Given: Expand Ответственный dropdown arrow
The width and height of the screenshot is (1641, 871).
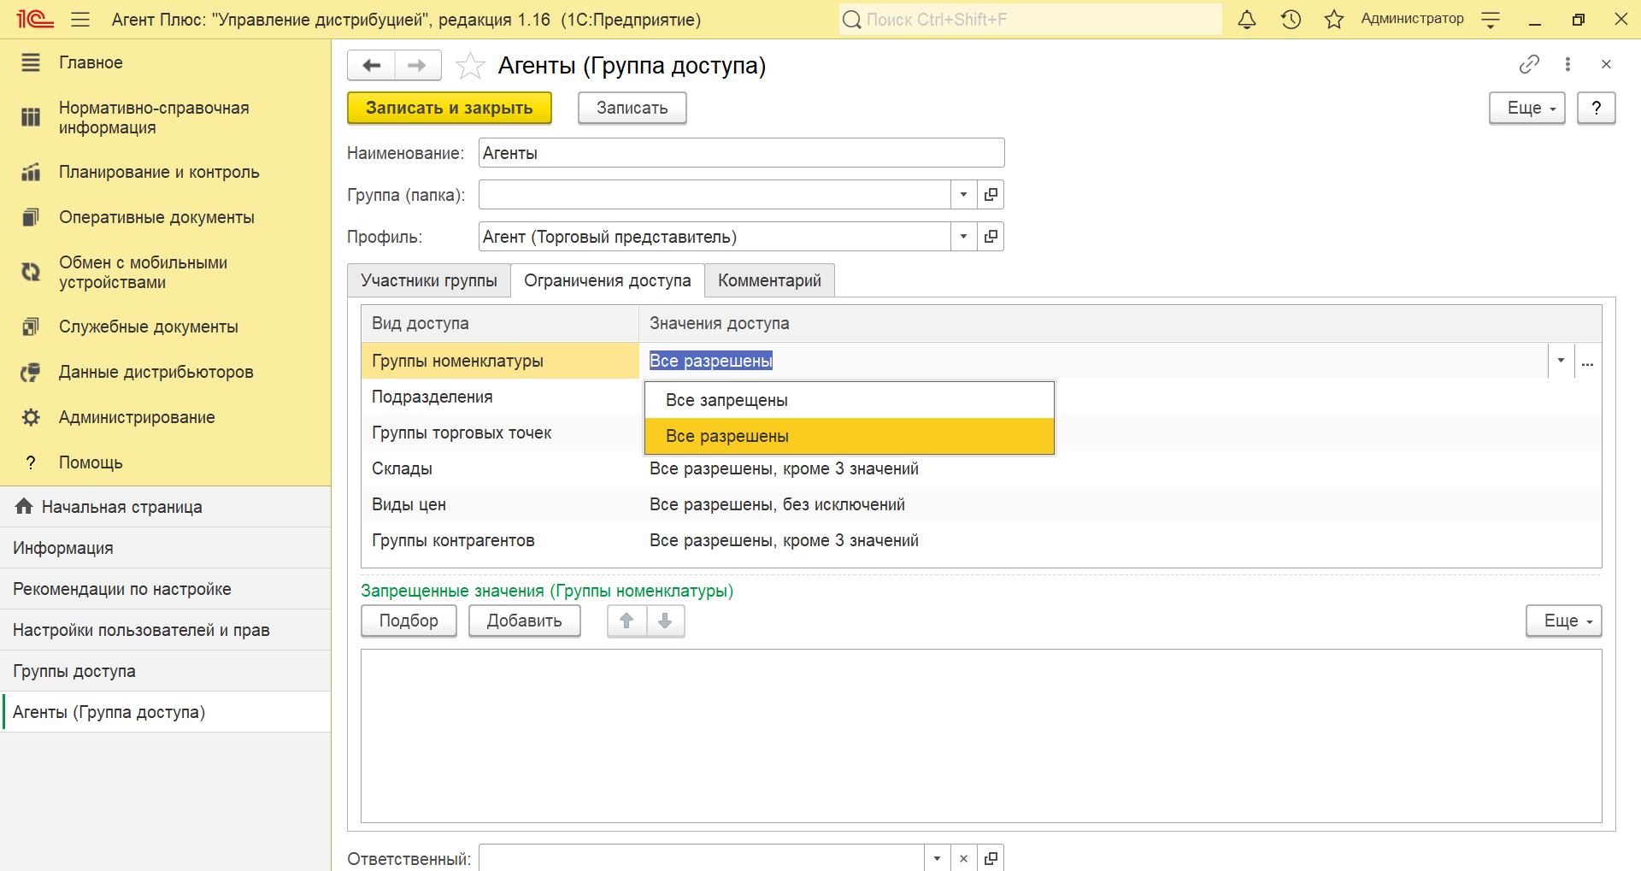Looking at the screenshot, I should (937, 859).
